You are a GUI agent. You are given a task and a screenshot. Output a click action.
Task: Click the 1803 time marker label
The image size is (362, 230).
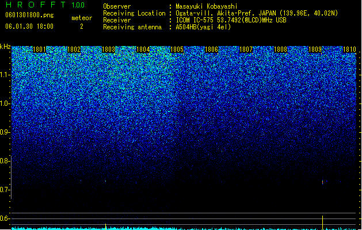[x=108, y=49]
